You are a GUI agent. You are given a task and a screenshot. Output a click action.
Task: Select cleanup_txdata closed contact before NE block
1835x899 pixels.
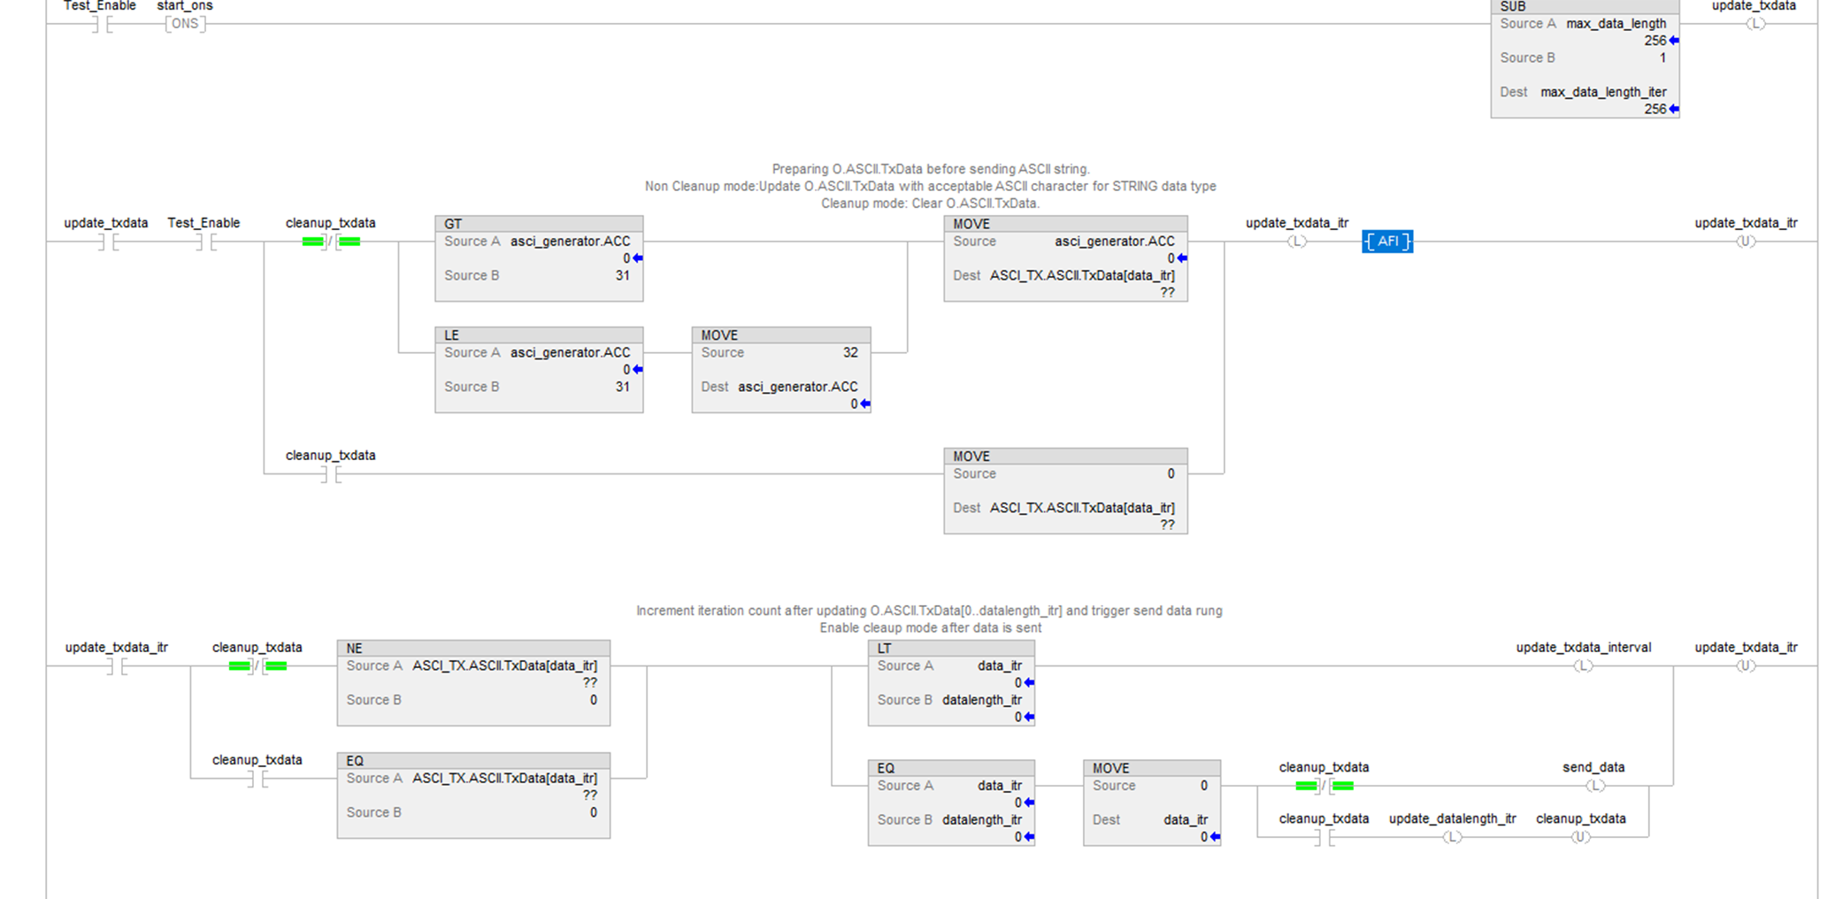pos(257,666)
